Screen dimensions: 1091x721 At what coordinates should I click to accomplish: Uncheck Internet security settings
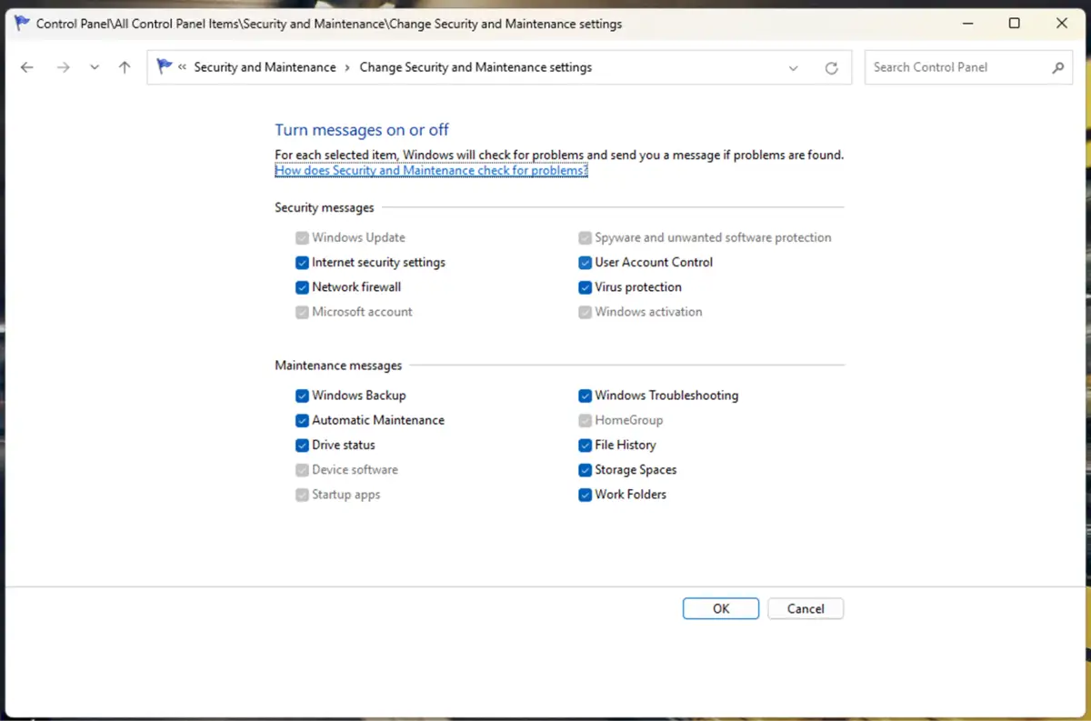(302, 263)
